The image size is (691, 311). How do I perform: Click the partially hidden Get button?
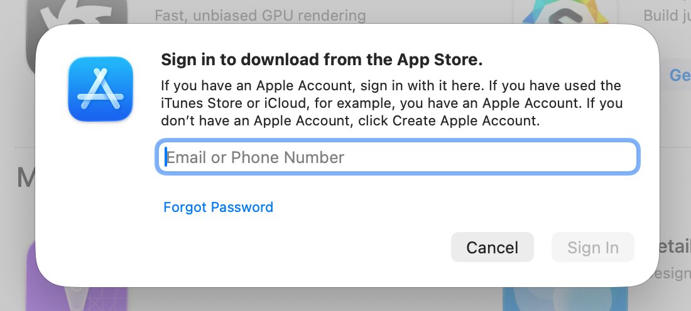point(680,76)
